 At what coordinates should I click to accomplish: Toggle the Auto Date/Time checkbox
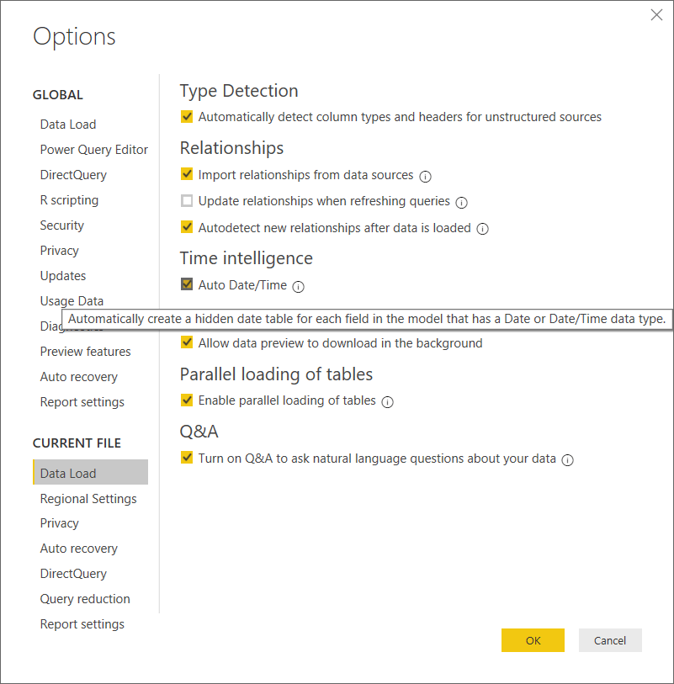187,284
